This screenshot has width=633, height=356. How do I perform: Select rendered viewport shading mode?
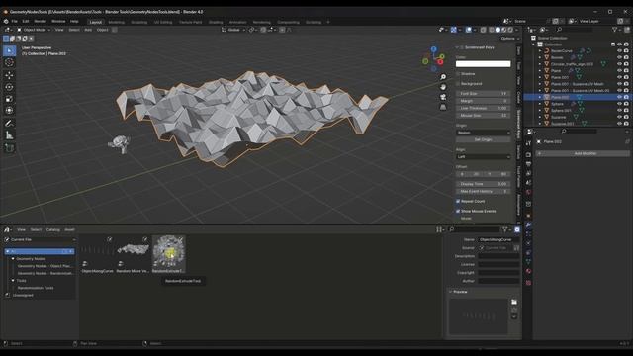click(x=510, y=30)
